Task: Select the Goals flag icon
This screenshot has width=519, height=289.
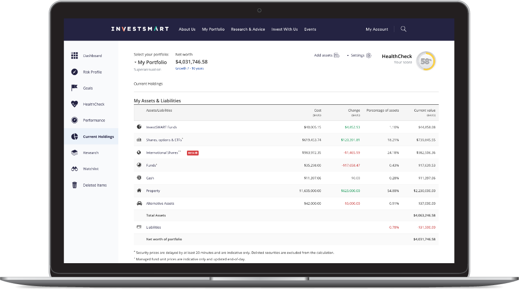Action: coord(74,88)
